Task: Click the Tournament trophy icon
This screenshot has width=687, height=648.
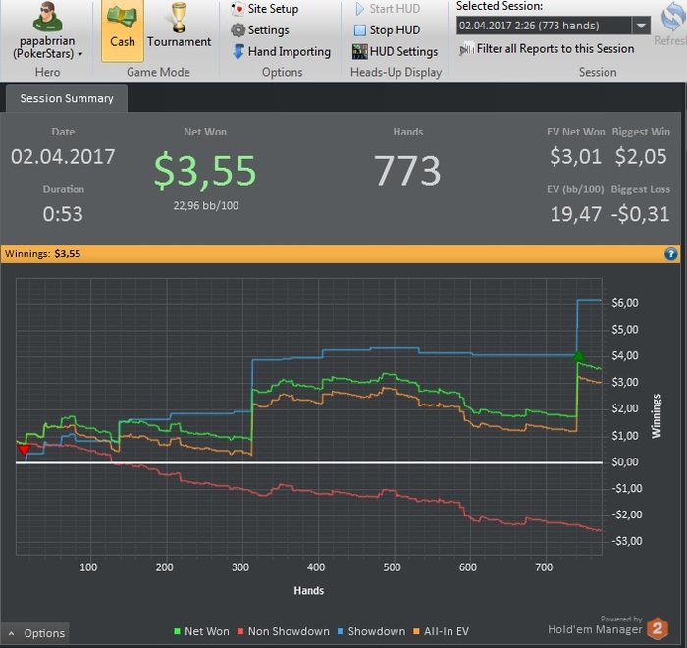Action: pyautogui.click(x=179, y=18)
